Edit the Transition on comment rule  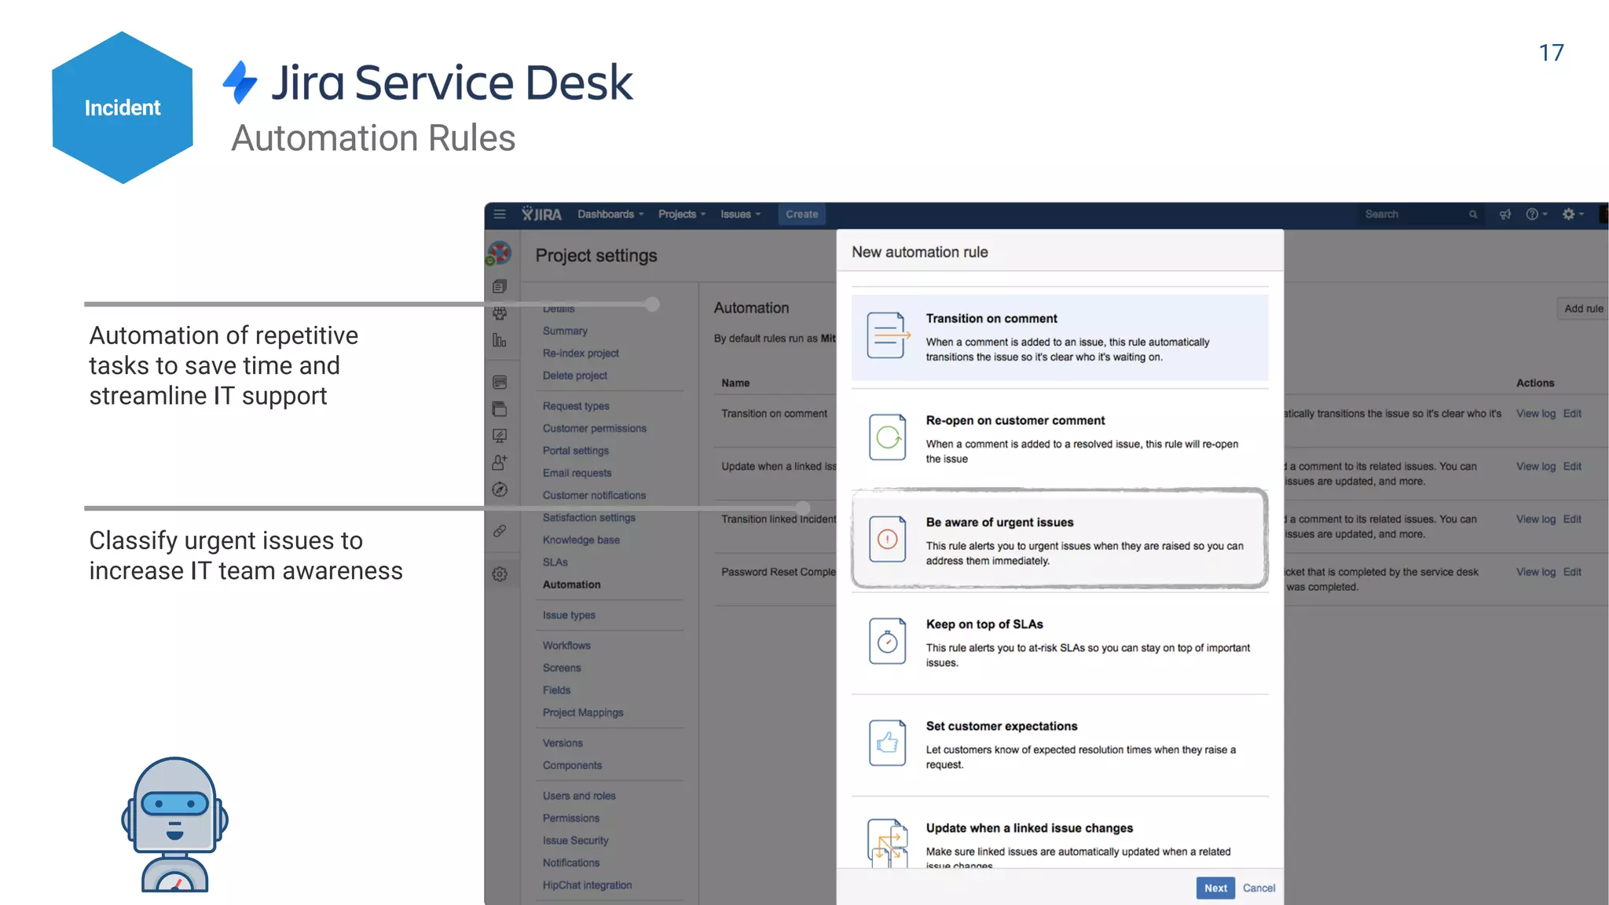tap(1572, 413)
